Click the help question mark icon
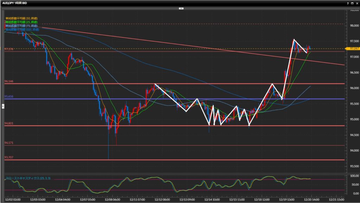The image size is (360, 203). tap(347, 3)
